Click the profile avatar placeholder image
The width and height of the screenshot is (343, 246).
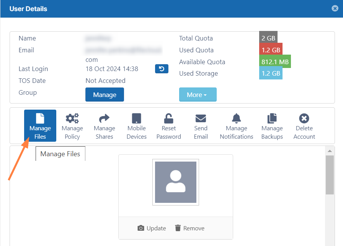click(x=176, y=182)
